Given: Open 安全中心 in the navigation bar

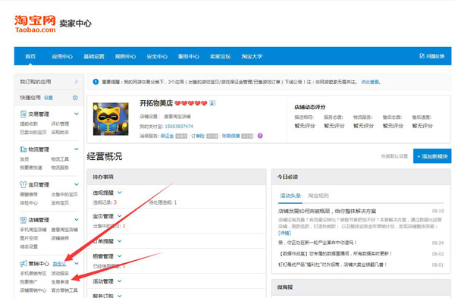Looking at the screenshot, I should click(x=157, y=56).
